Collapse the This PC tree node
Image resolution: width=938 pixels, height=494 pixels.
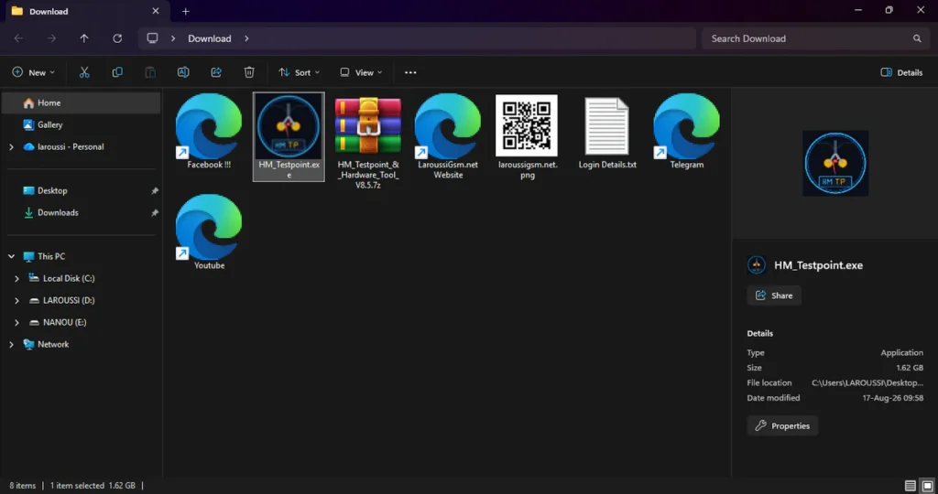[x=11, y=256]
